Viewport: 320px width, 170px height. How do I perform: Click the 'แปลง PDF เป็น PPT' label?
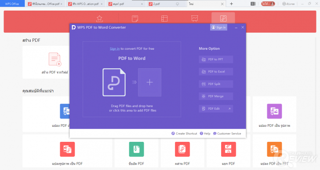point(274,164)
